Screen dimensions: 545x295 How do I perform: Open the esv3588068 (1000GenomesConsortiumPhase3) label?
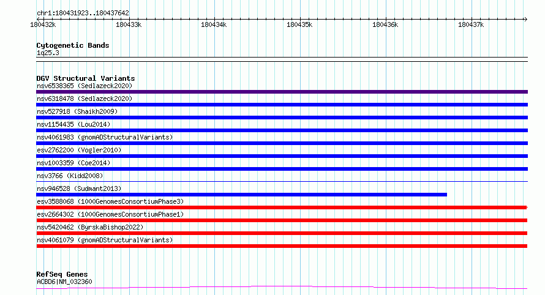tap(110, 201)
